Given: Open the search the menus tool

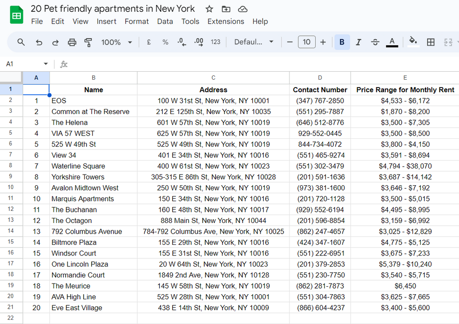Looking at the screenshot, I should 21,42.
